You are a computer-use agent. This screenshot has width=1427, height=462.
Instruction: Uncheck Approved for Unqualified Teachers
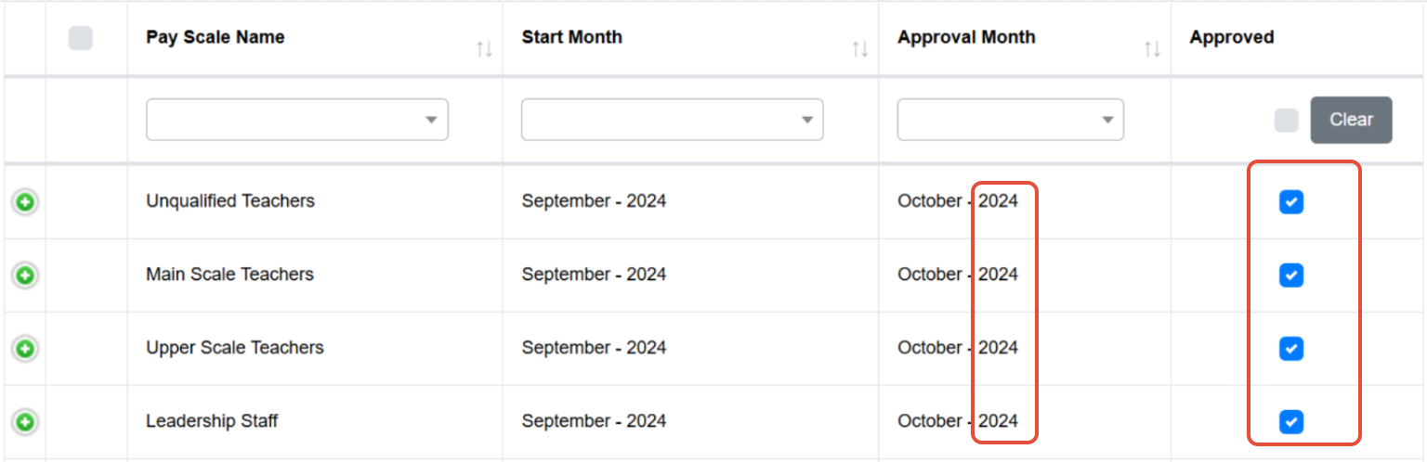coord(1291,202)
